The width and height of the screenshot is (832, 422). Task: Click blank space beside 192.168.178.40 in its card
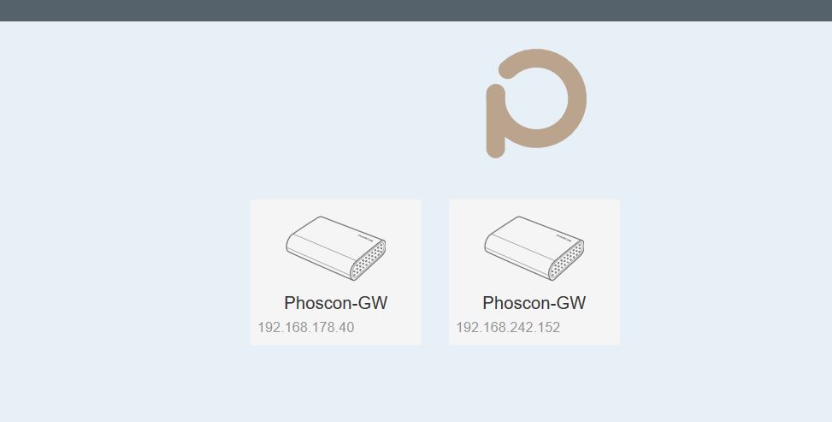[387, 327]
